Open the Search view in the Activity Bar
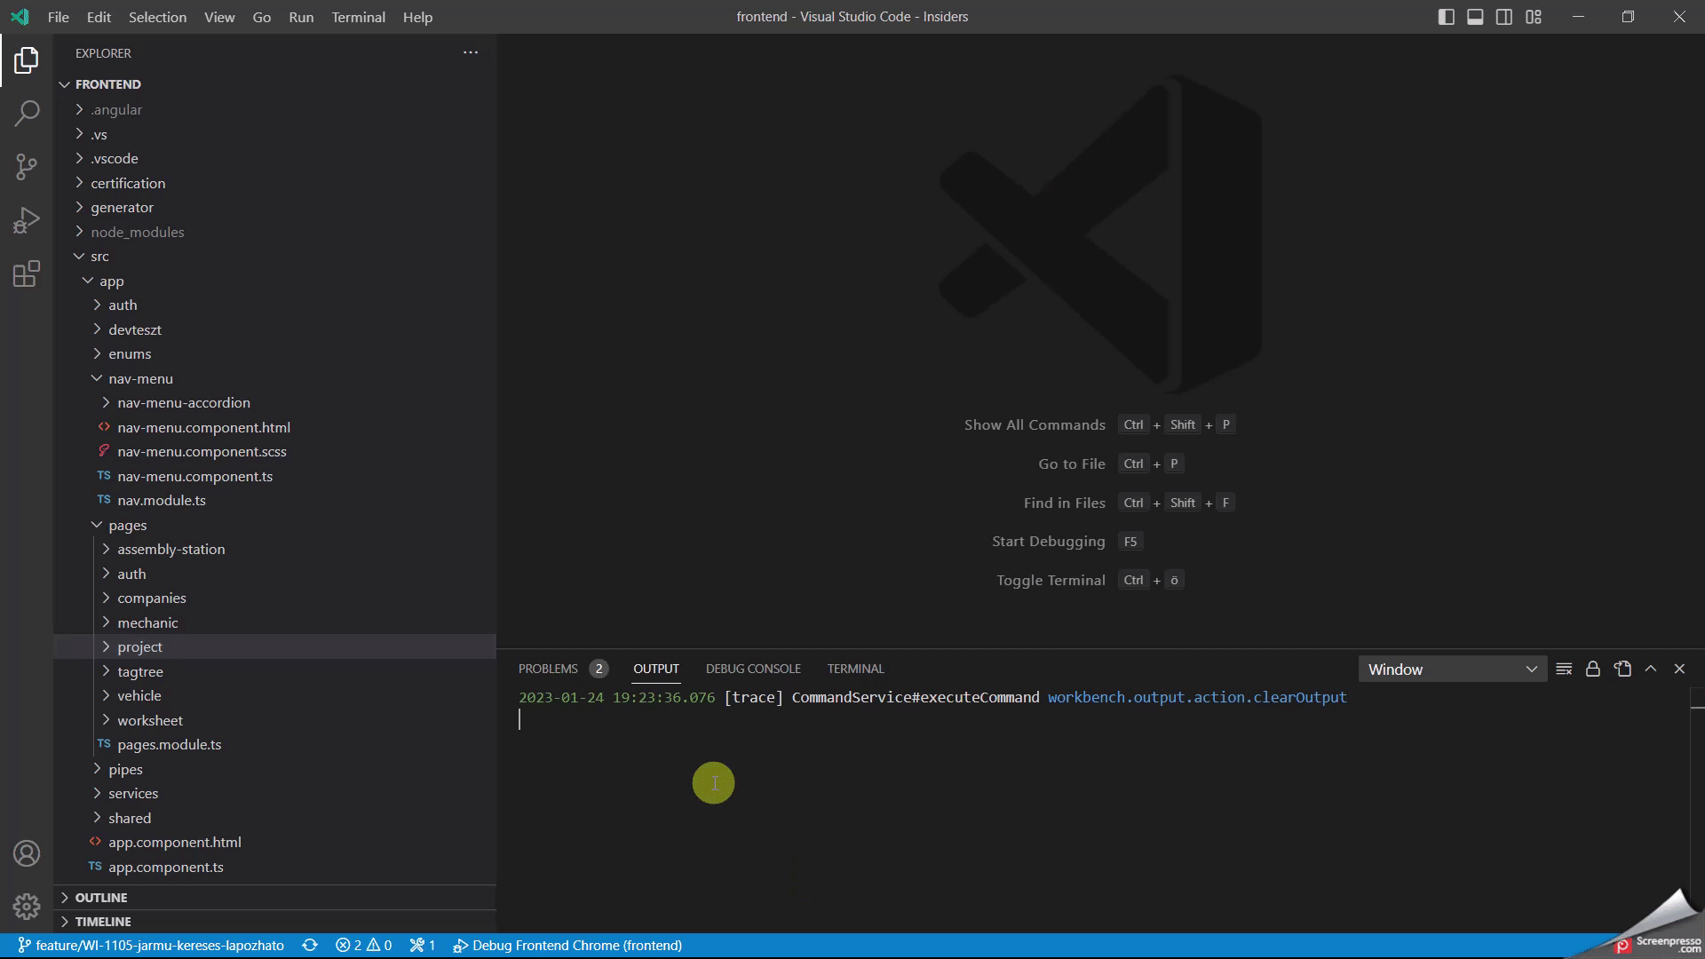Screen dimensions: 1705x959 coord(28,114)
